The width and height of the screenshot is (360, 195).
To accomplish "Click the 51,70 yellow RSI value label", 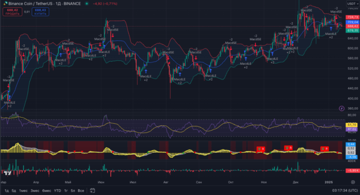I will (352, 125).
